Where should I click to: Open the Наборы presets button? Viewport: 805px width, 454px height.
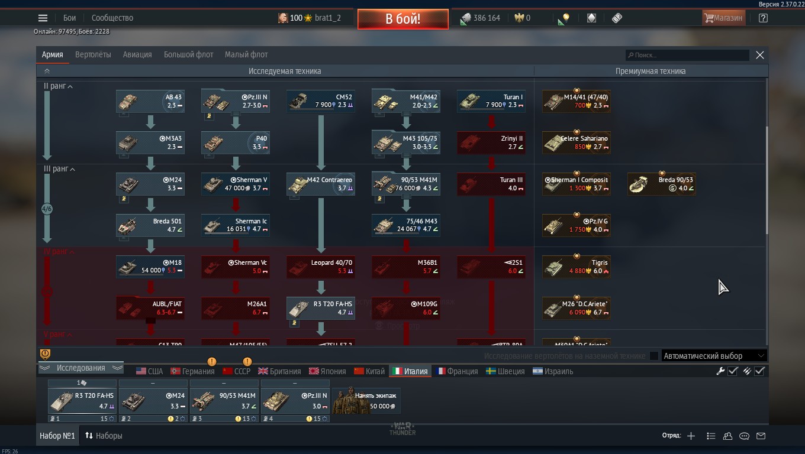pos(104,436)
